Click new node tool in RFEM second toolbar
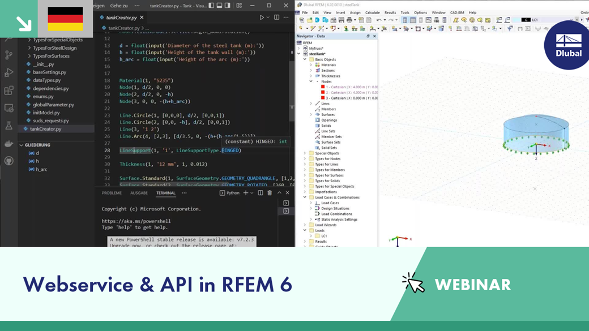Screen dimensions: 589x331 tap(301, 28)
